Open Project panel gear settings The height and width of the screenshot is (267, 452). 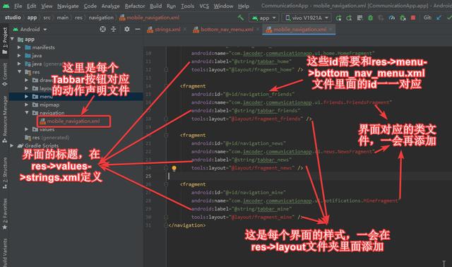coord(127,29)
